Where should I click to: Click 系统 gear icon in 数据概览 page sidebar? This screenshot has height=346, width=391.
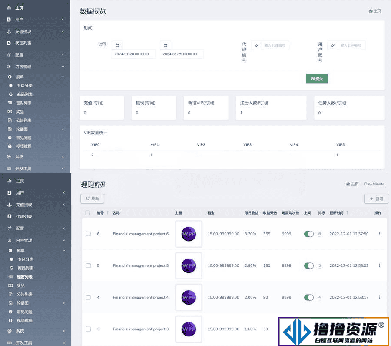[x=9, y=157]
